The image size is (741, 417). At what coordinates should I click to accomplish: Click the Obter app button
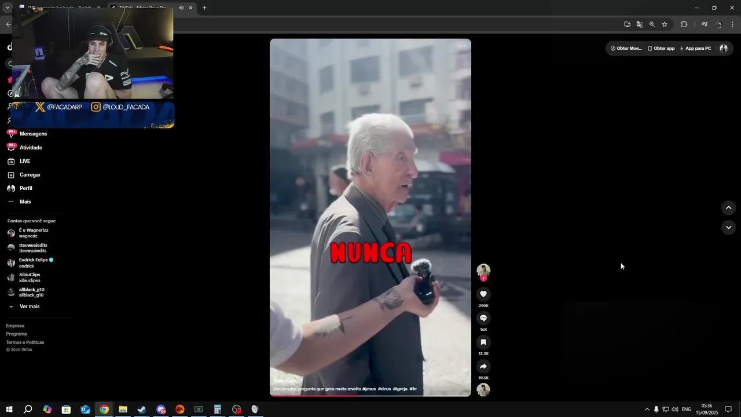click(x=661, y=49)
